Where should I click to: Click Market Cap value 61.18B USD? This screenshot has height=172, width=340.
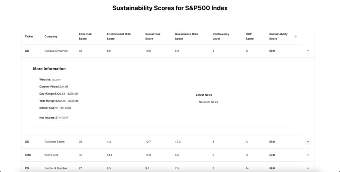pos(63,108)
